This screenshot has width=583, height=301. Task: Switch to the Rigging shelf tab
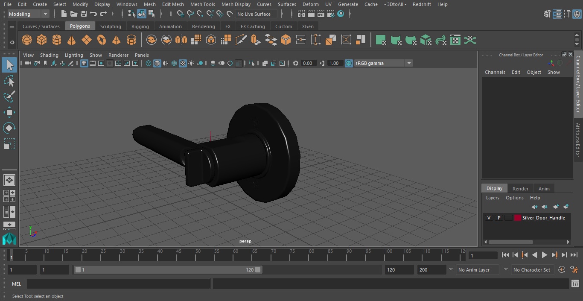pos(140,26)
